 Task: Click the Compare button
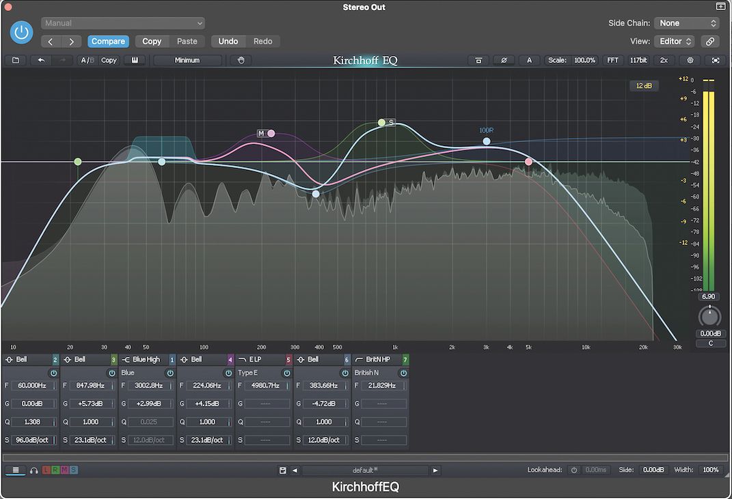108,41
